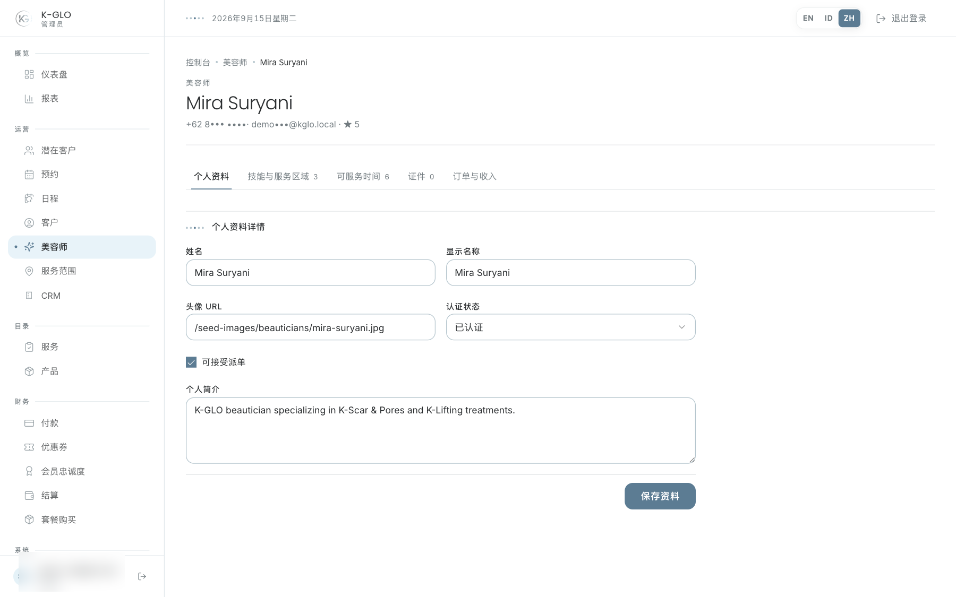This screenshot has height=597, width=956.
Task: Open 潜在客户 leads icon
Action: tap(29, 151)
